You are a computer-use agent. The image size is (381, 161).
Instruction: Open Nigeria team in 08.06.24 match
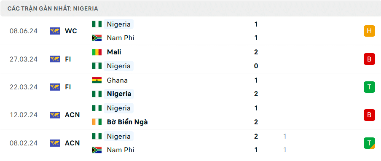click(118, 24)
